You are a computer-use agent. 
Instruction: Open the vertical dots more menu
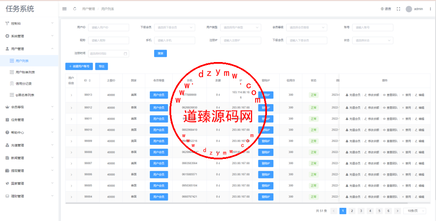coord(430,9)
